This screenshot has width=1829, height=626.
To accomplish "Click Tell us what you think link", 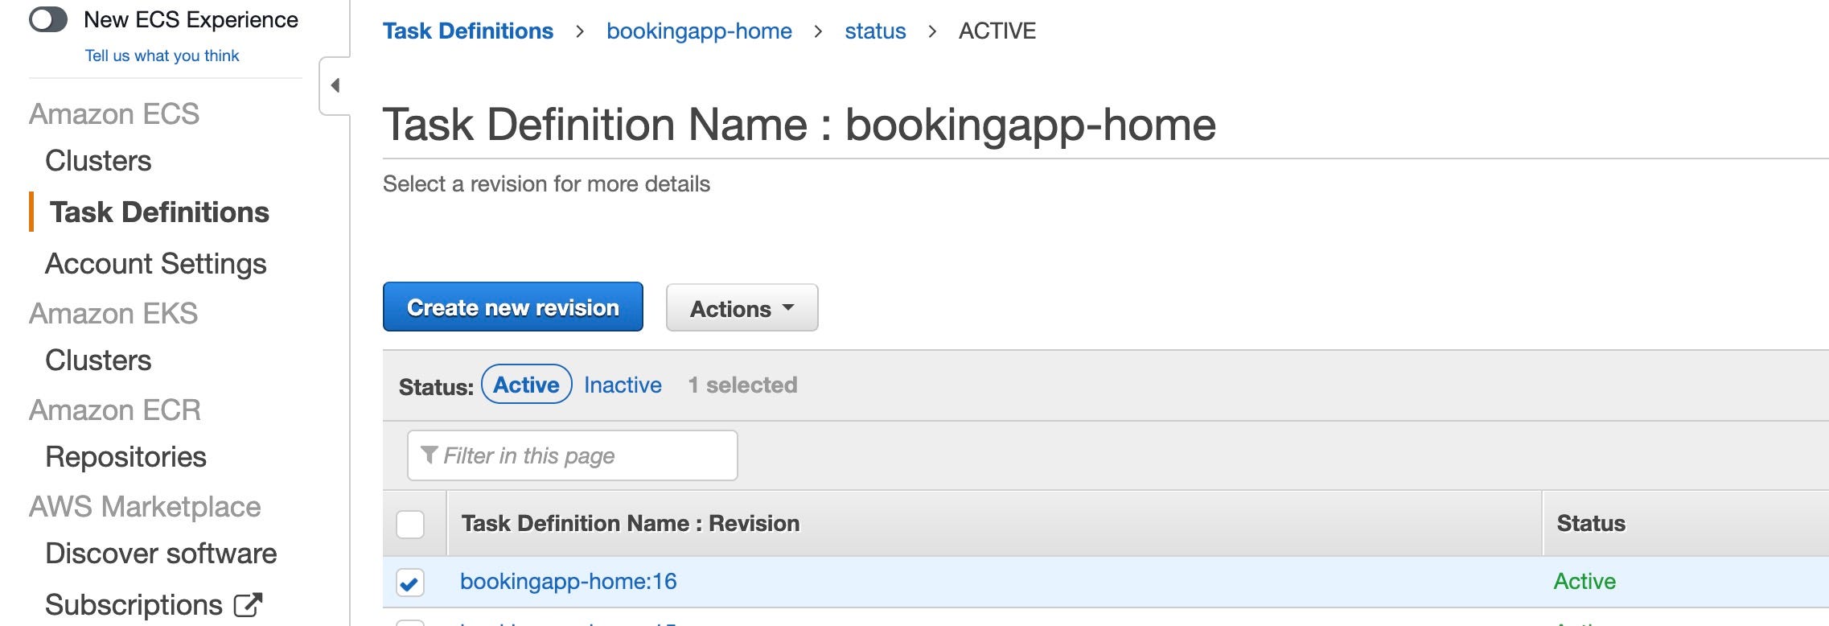I will click(162, 56).
